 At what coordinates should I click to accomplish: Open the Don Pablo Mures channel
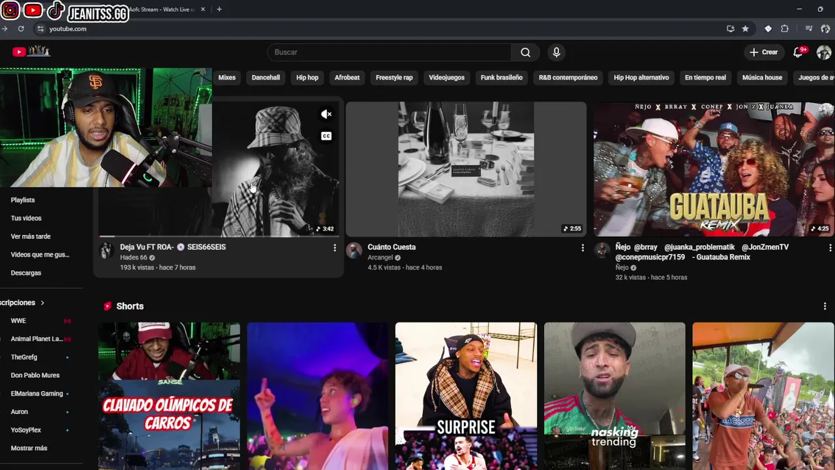(x=35, y=376)
